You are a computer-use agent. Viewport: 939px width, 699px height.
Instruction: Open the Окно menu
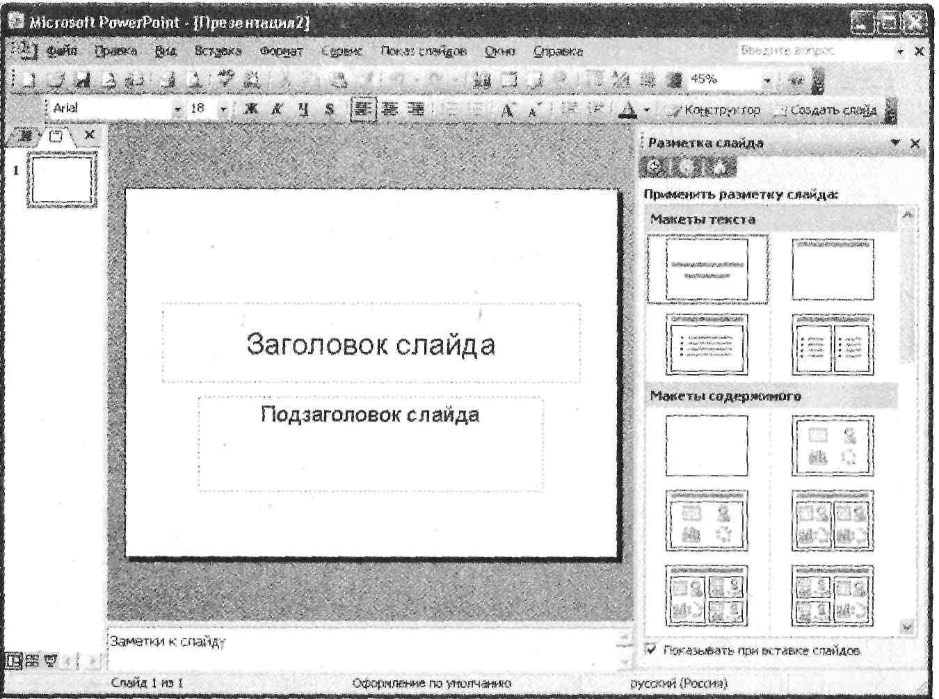[499, 51]
